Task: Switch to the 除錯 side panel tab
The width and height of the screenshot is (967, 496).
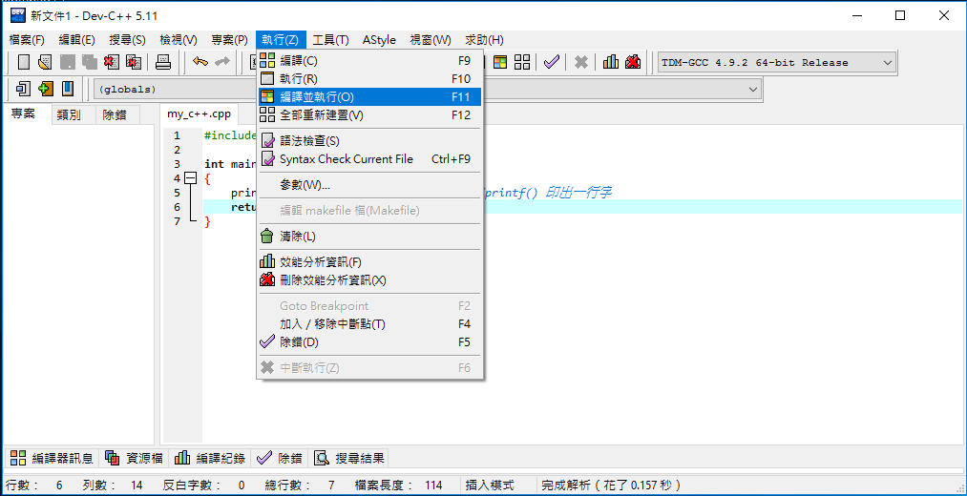Action: coord(116,114)
